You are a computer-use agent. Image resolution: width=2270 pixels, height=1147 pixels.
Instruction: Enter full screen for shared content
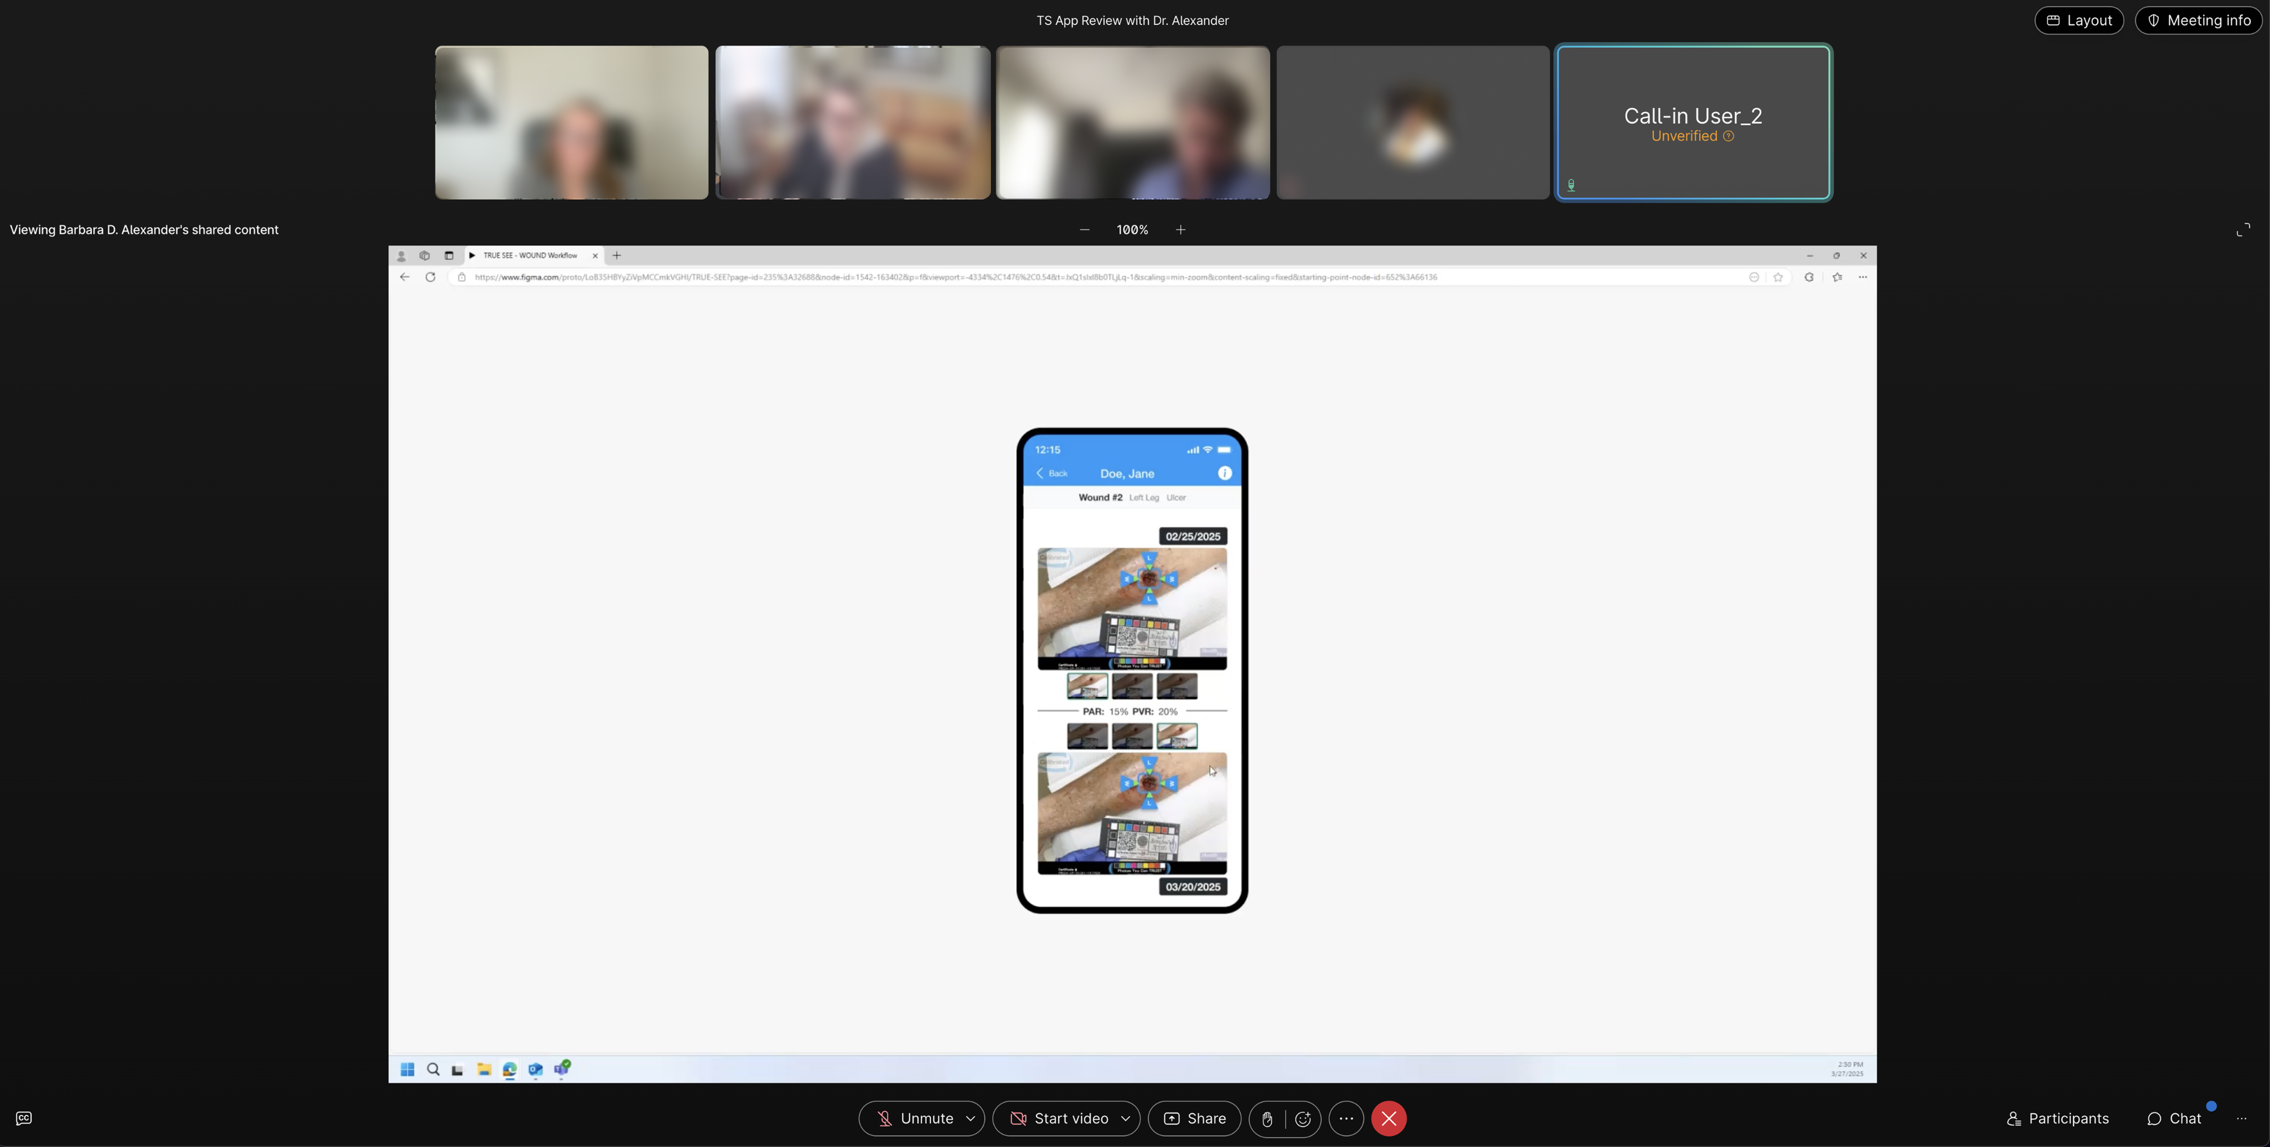coord(2243,230)
